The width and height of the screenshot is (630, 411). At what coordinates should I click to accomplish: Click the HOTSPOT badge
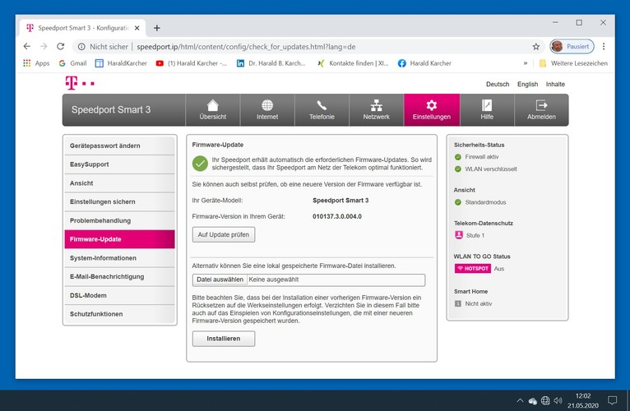pyautogui.click(x=472, y=268)
